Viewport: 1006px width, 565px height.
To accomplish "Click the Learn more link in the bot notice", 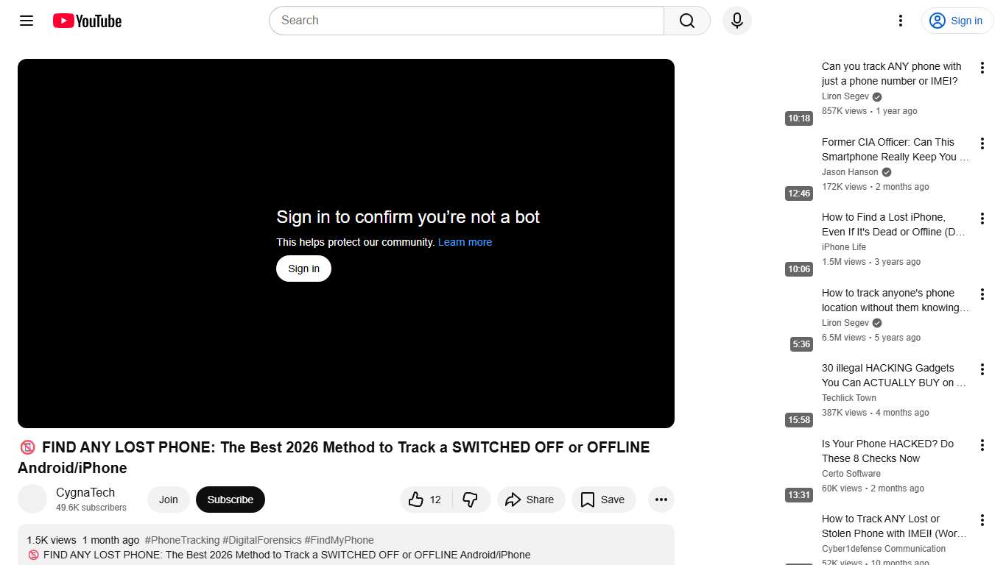I will pyautogui.click(x=465, y=242).
